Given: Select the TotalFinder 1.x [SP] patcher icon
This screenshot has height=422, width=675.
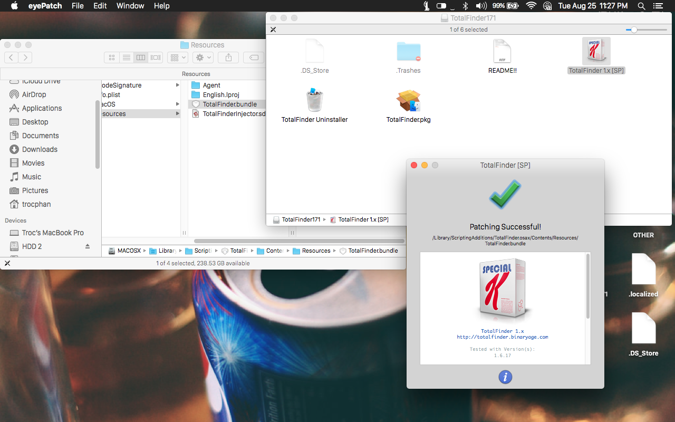Looking at the screenshot, I should (596, 52).
